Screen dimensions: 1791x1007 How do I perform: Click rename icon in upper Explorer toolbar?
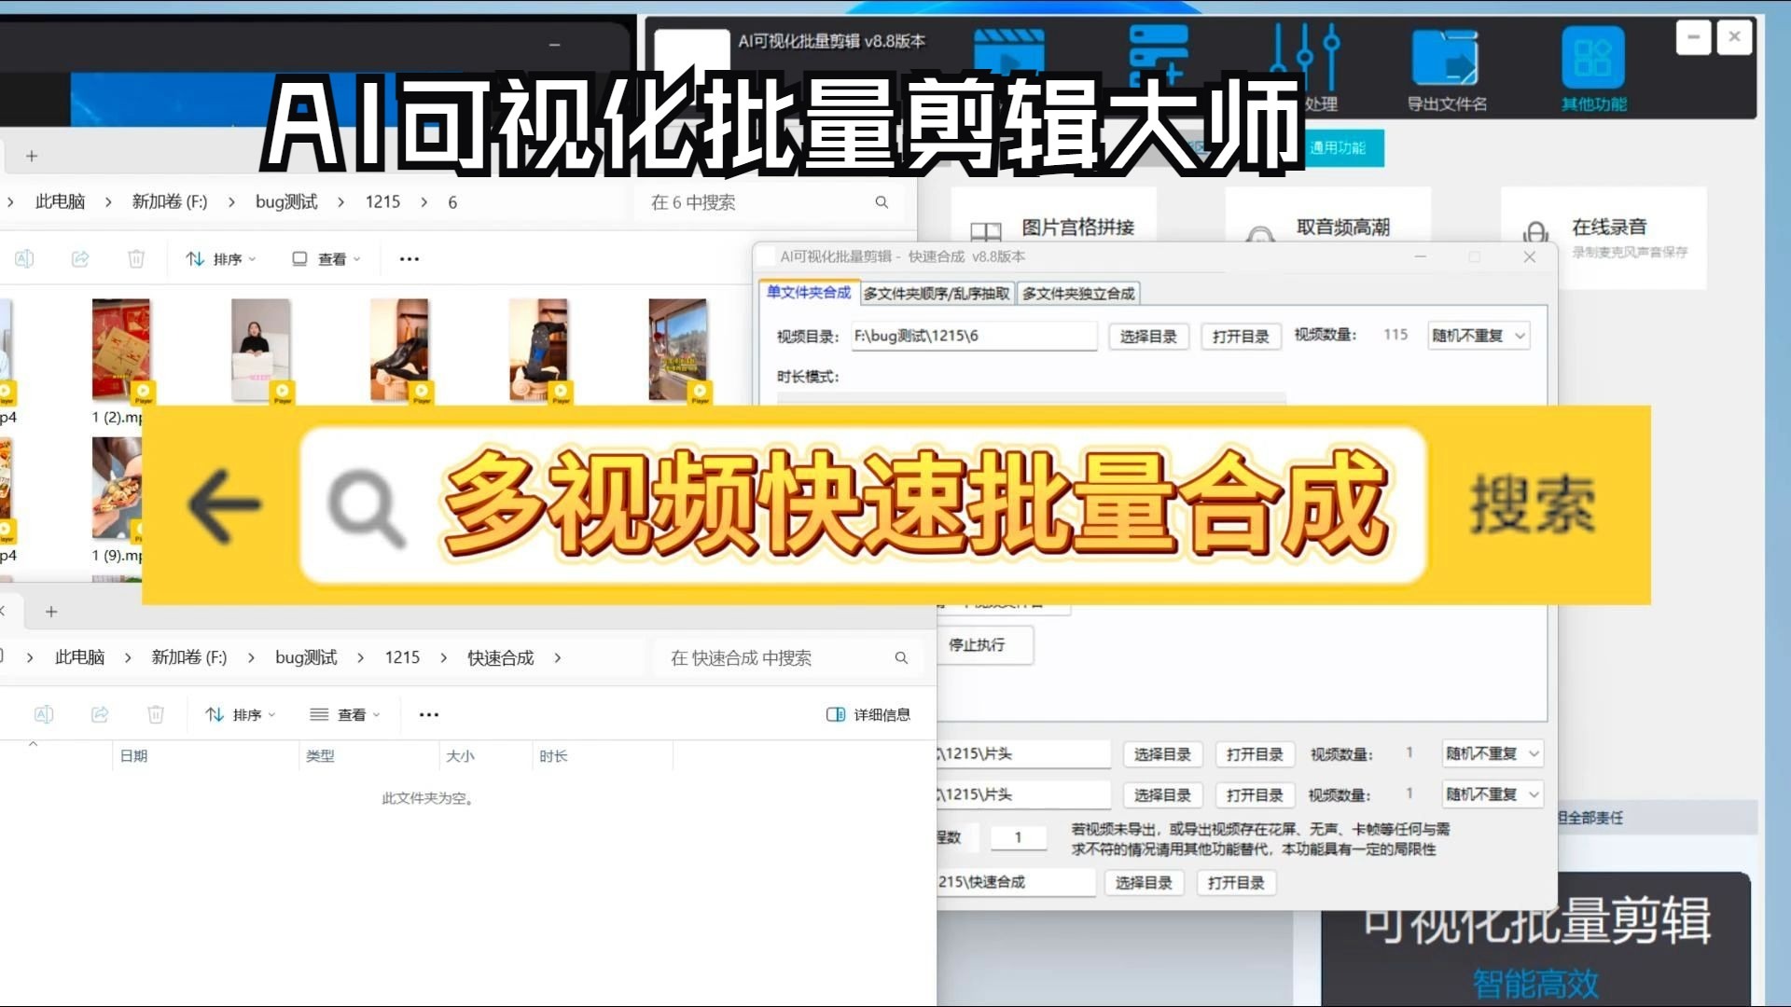click(x=24, y=258)
